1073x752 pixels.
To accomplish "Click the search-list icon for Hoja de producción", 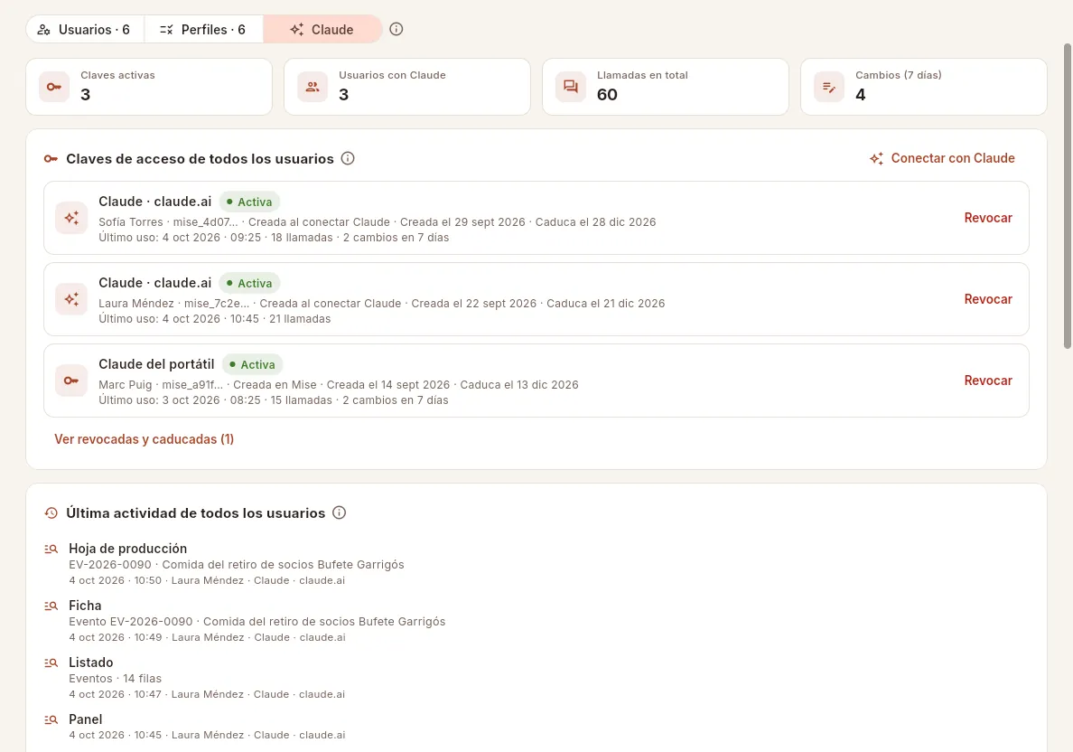I will [51, 550].
